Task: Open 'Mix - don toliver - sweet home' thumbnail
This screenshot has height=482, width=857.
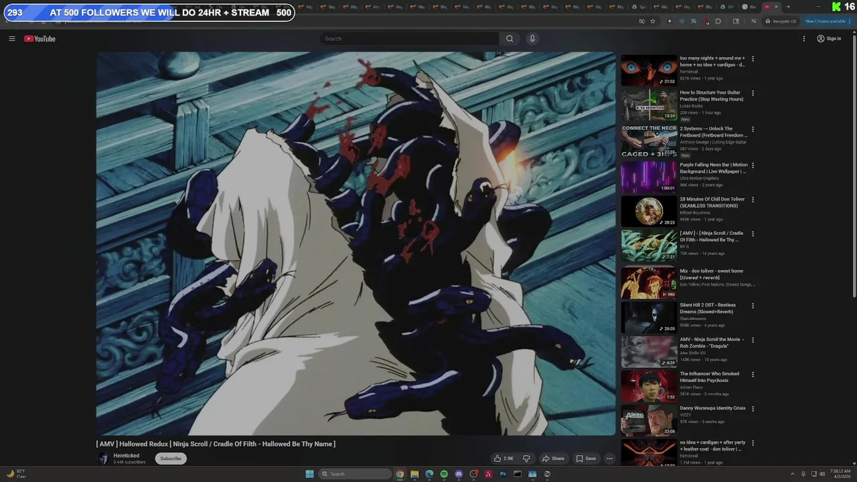Action: tap(649, 282)
